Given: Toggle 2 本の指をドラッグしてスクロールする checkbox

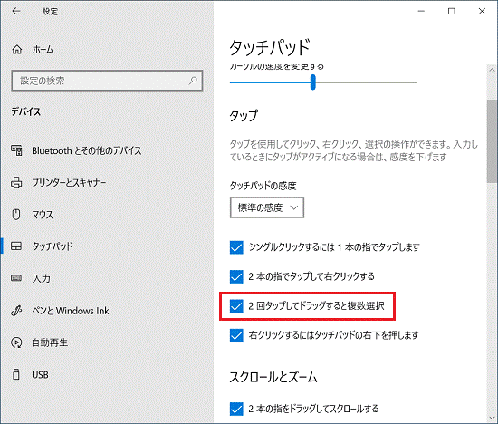Looking at the screenshot, I should pyautogui.click(x=236, y=409).
